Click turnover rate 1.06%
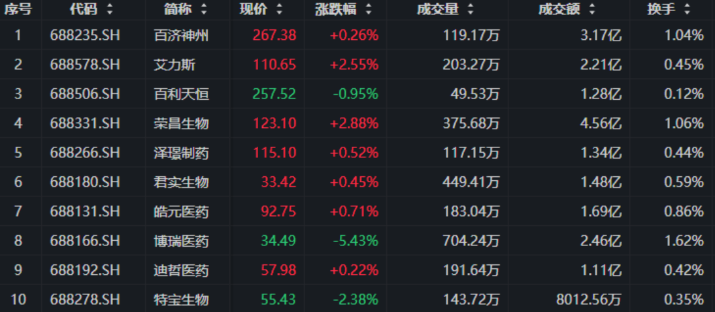This screenshot has width=715, height=312. [684, 123]
